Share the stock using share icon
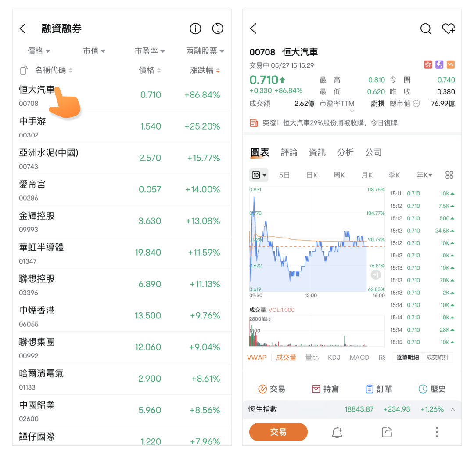The width and height of the screenshot is (474, 455). pos(387,432)
